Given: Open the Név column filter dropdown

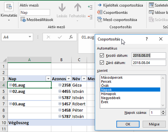Looking at the screenshot, I should pyautogui.click(x=84, y=79).
